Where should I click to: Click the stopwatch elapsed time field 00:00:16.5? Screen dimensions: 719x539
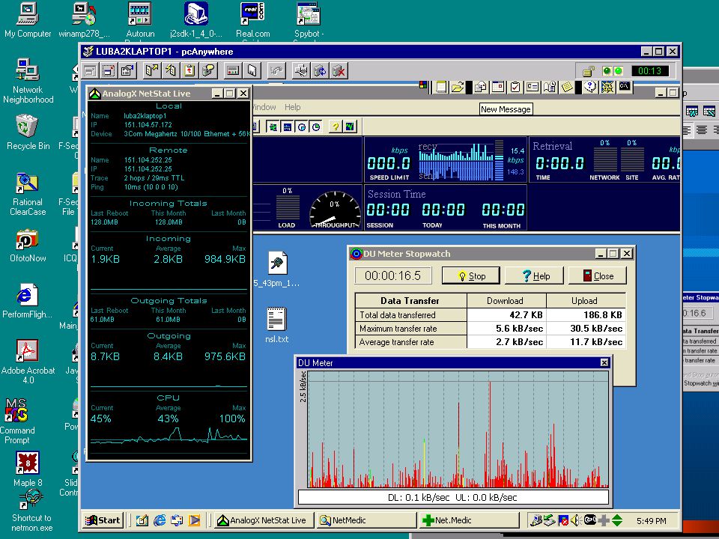click(x=393, y=276)
